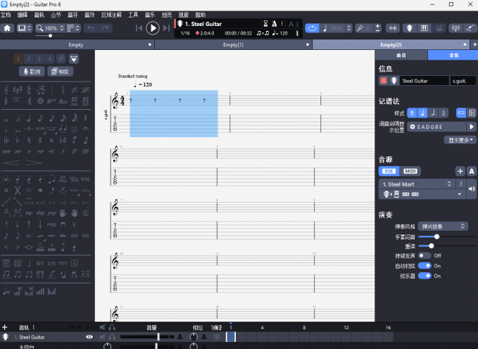This screenshot has height=349, width=478.
Task: Click the plus icon to add a sound
Action: pyautogui.click(x=460, y=171)
